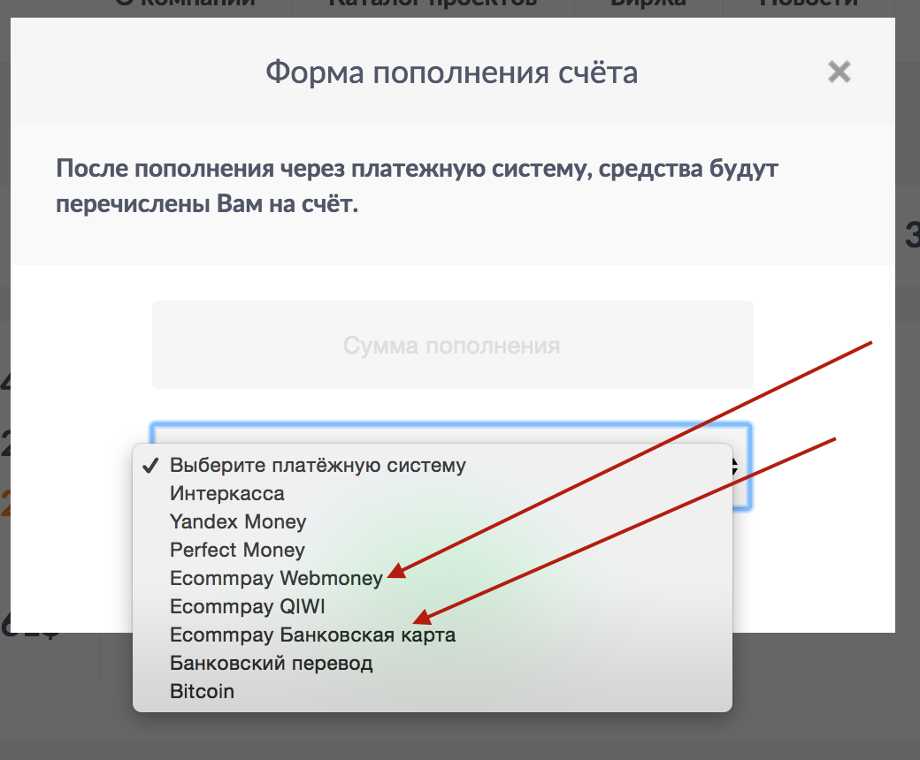Pick 'Bitcoin' payment option
920x760 pixels.
pyautogui.click(x=433, y=691)
